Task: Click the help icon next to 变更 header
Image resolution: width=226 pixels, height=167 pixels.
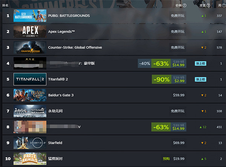Action: tap(208, 5)
